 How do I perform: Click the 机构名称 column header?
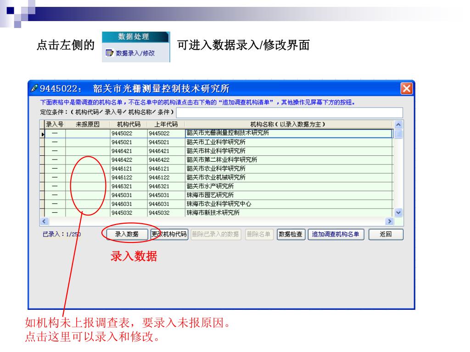tap(288, 124)
